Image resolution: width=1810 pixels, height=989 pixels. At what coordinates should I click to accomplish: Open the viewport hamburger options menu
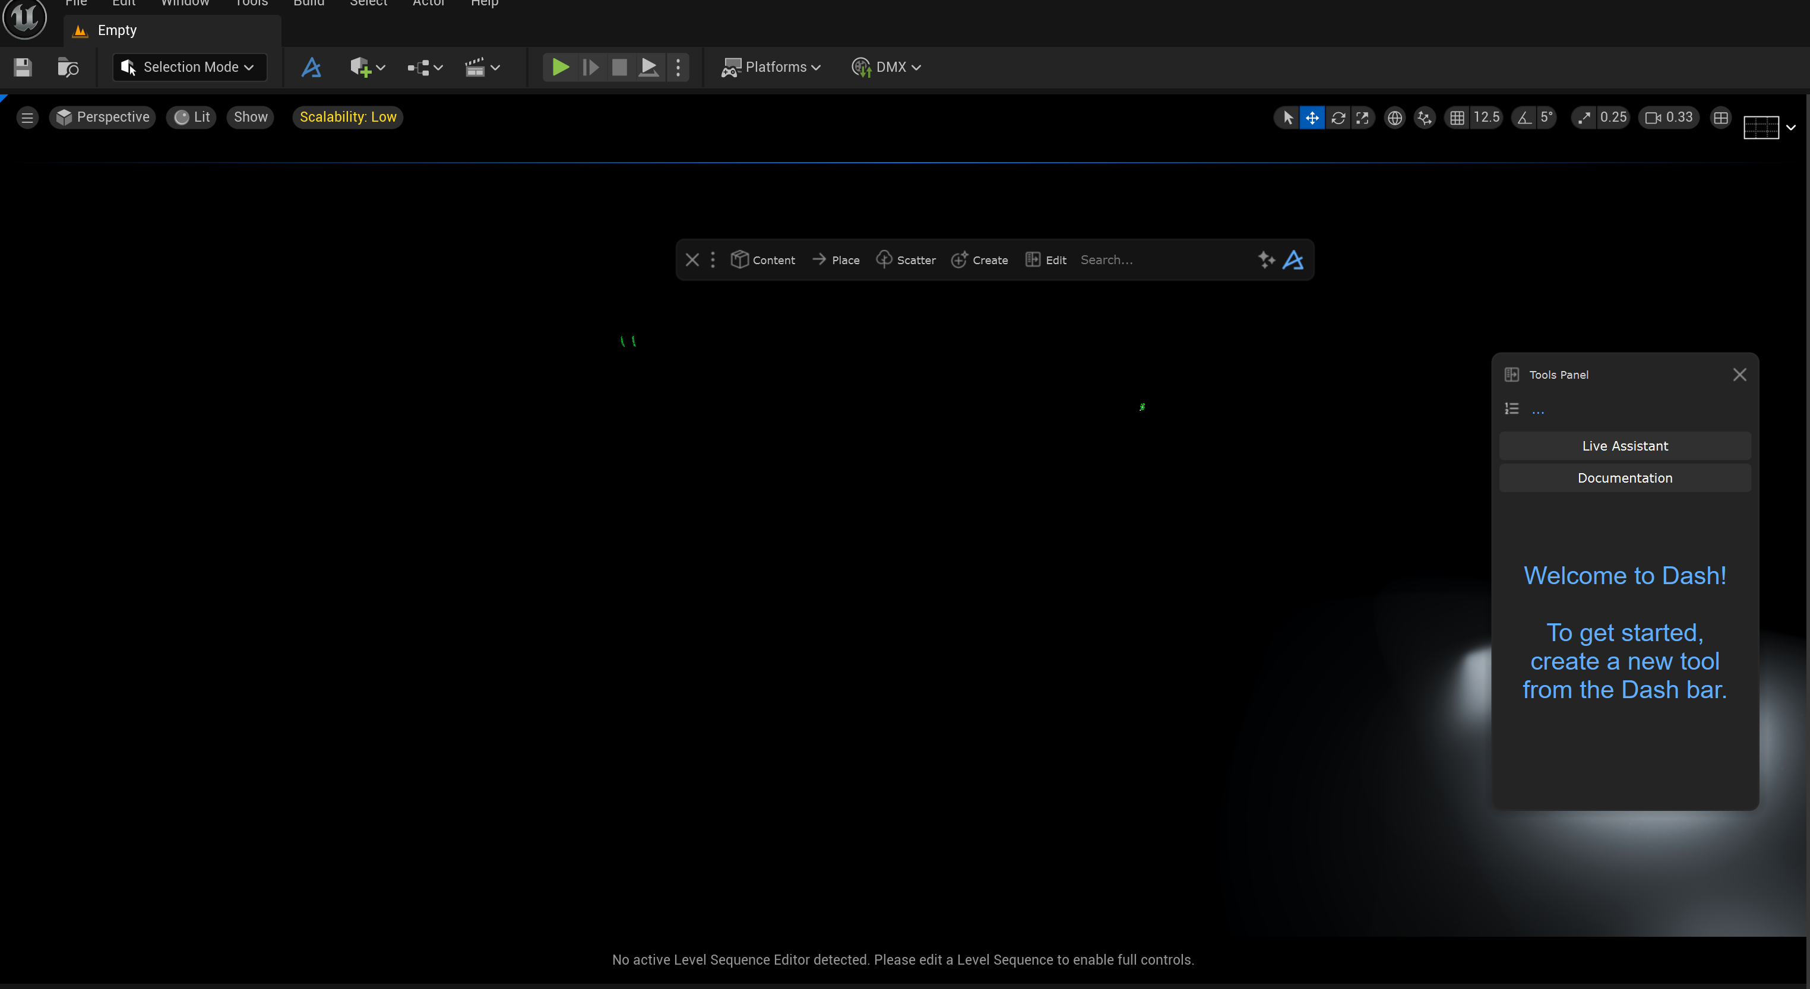(x=27, y=118)
